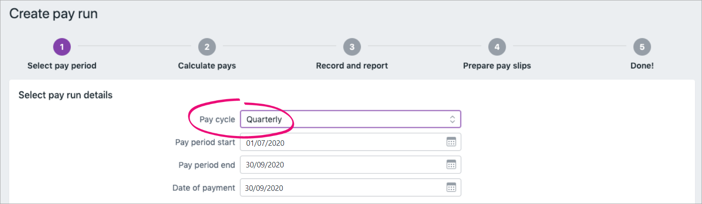702x204 pixels.
Task: Open the calendar picker for Pay period start
Action: pos(451,142)
